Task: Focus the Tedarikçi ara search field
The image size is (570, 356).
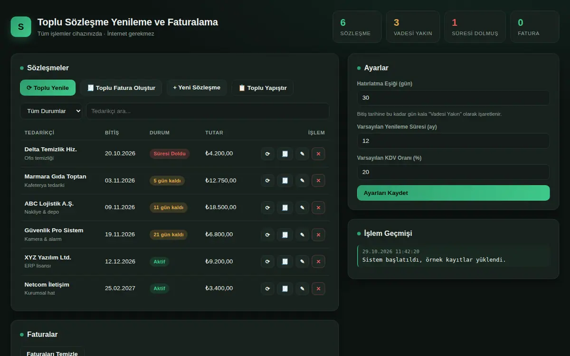Action: click(x=208, y=111)
